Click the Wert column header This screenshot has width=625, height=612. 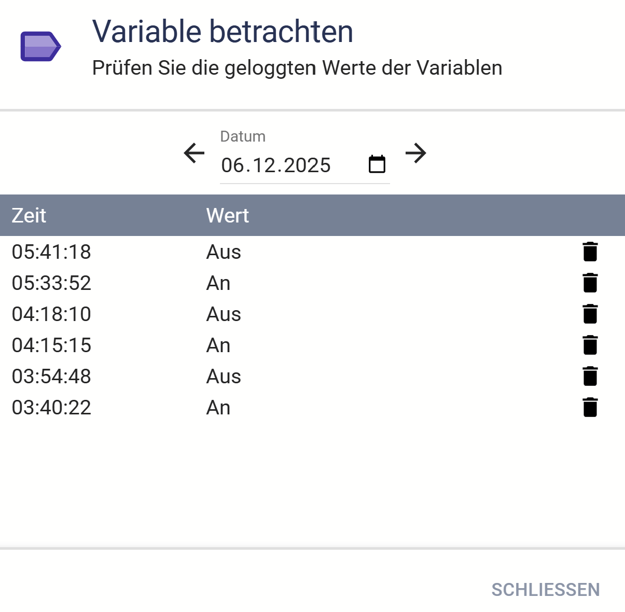(227, 215)
